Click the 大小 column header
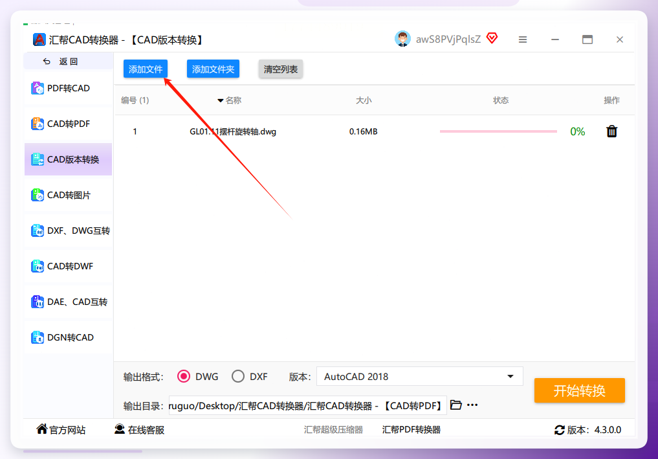This screenshot has width=658, height=459. 364,100
